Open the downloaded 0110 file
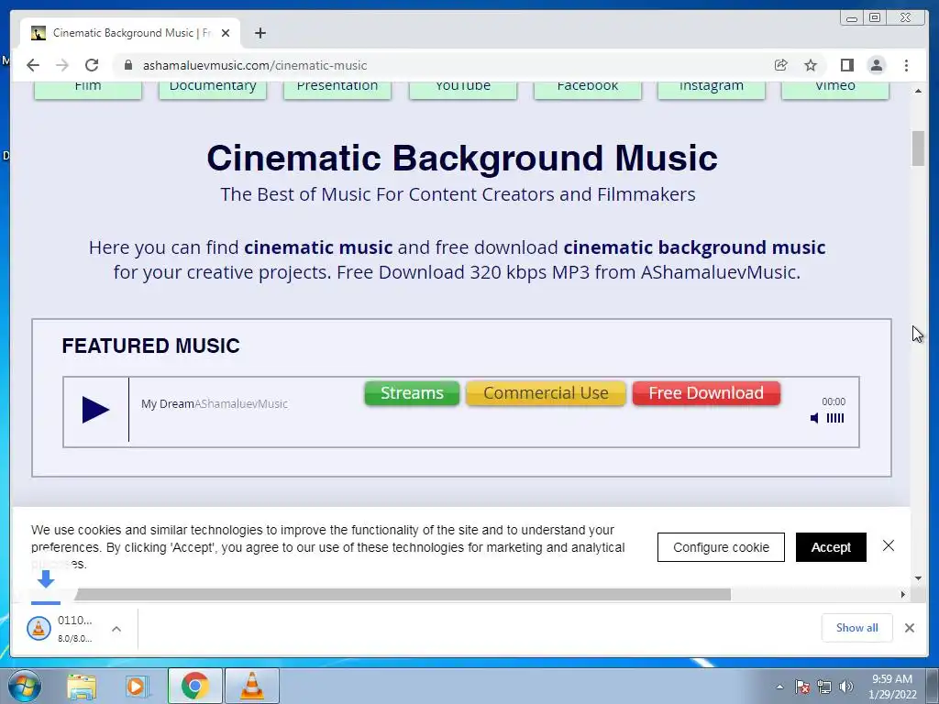This screenshot has width=939, height=704. click(60, 629)
